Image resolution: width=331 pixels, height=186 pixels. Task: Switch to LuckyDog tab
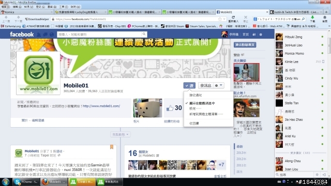point(81,12)
